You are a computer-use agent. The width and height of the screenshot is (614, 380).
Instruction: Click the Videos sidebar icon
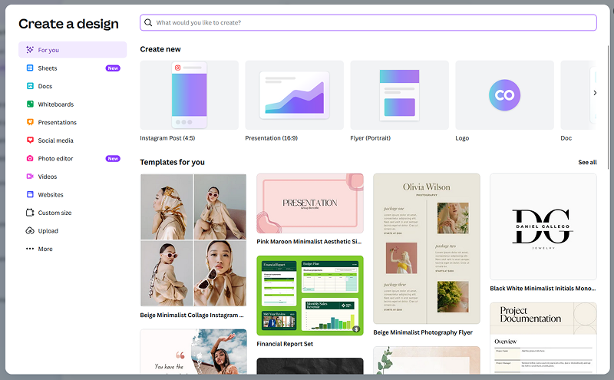(x=30, y=177)
